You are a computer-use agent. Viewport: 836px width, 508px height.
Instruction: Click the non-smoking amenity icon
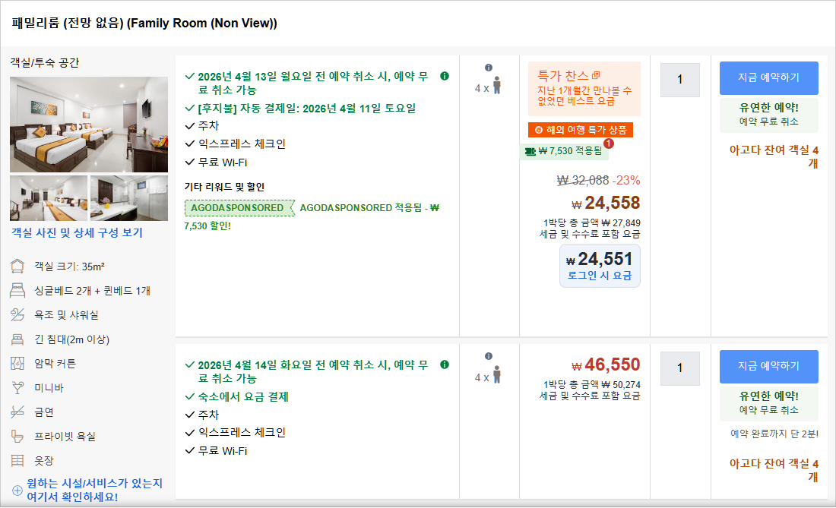[17, 412]
